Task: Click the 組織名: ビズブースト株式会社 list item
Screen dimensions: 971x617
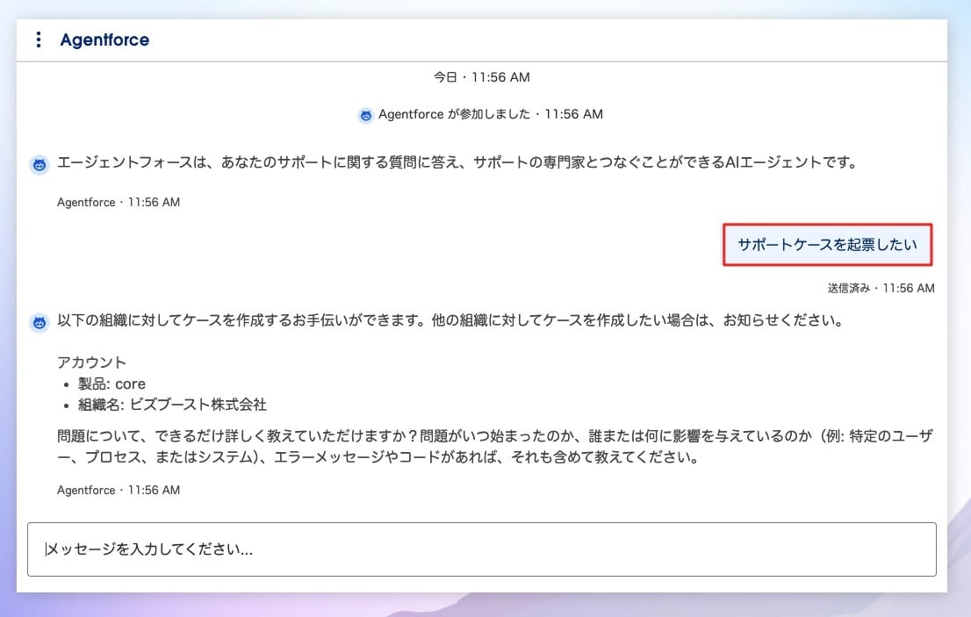Action: click(172, 405)
